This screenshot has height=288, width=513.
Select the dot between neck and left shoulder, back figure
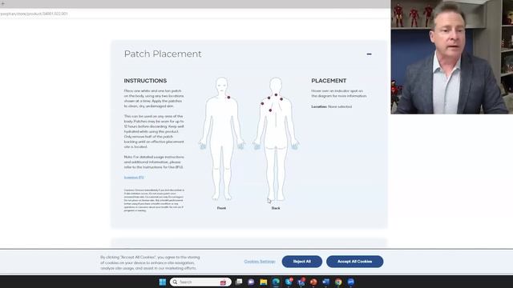coord(269,98)
